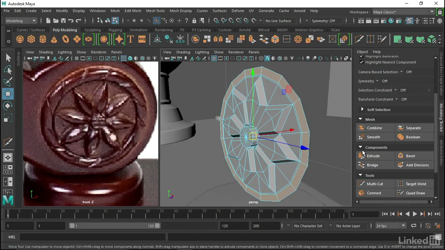The width and height of the screenshot is (445, 250).
Task: Click the MEL command line input
Action: coord(92,237)
